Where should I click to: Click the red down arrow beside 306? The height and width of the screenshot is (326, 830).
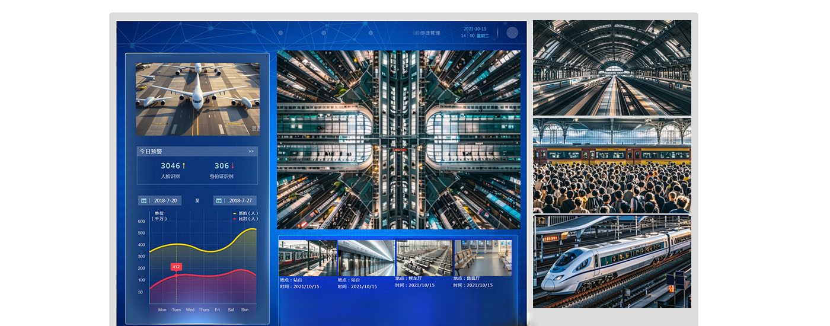coord(233,166)
